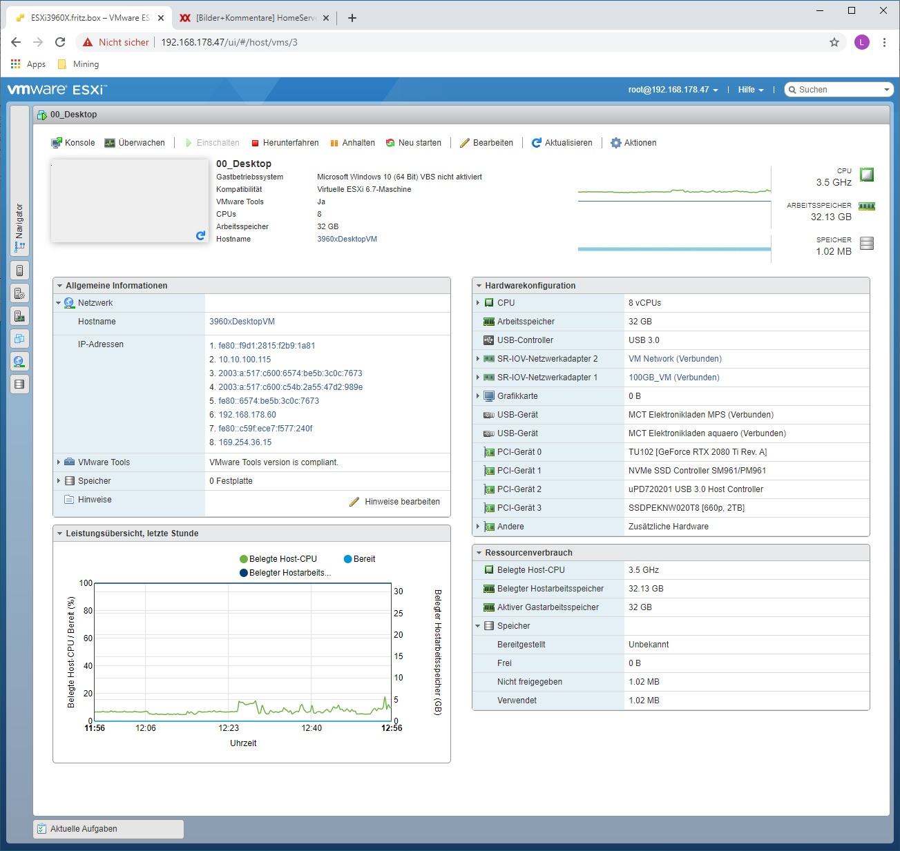Collapse the Ressourcenverbrauch panel
The height and width of the screenshot is (851, 900).
[x=479, y=553]
